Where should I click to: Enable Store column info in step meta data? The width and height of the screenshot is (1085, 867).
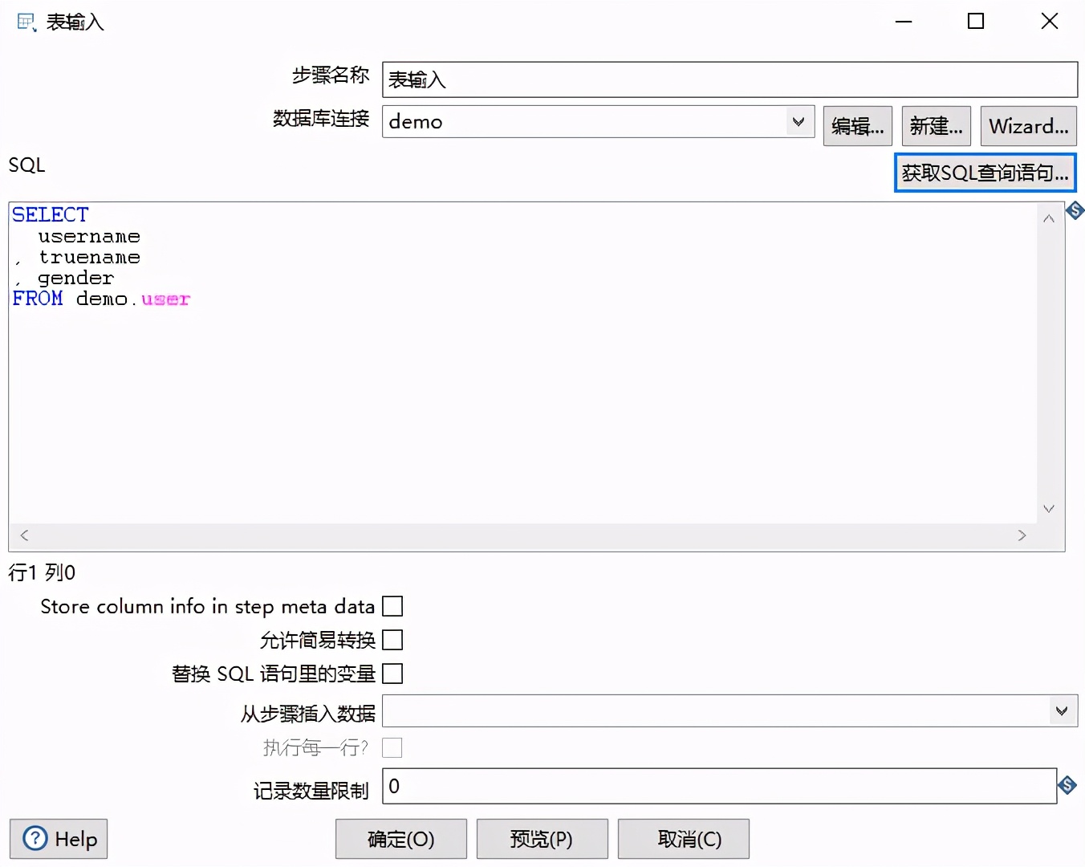click(x=392, y=606)
